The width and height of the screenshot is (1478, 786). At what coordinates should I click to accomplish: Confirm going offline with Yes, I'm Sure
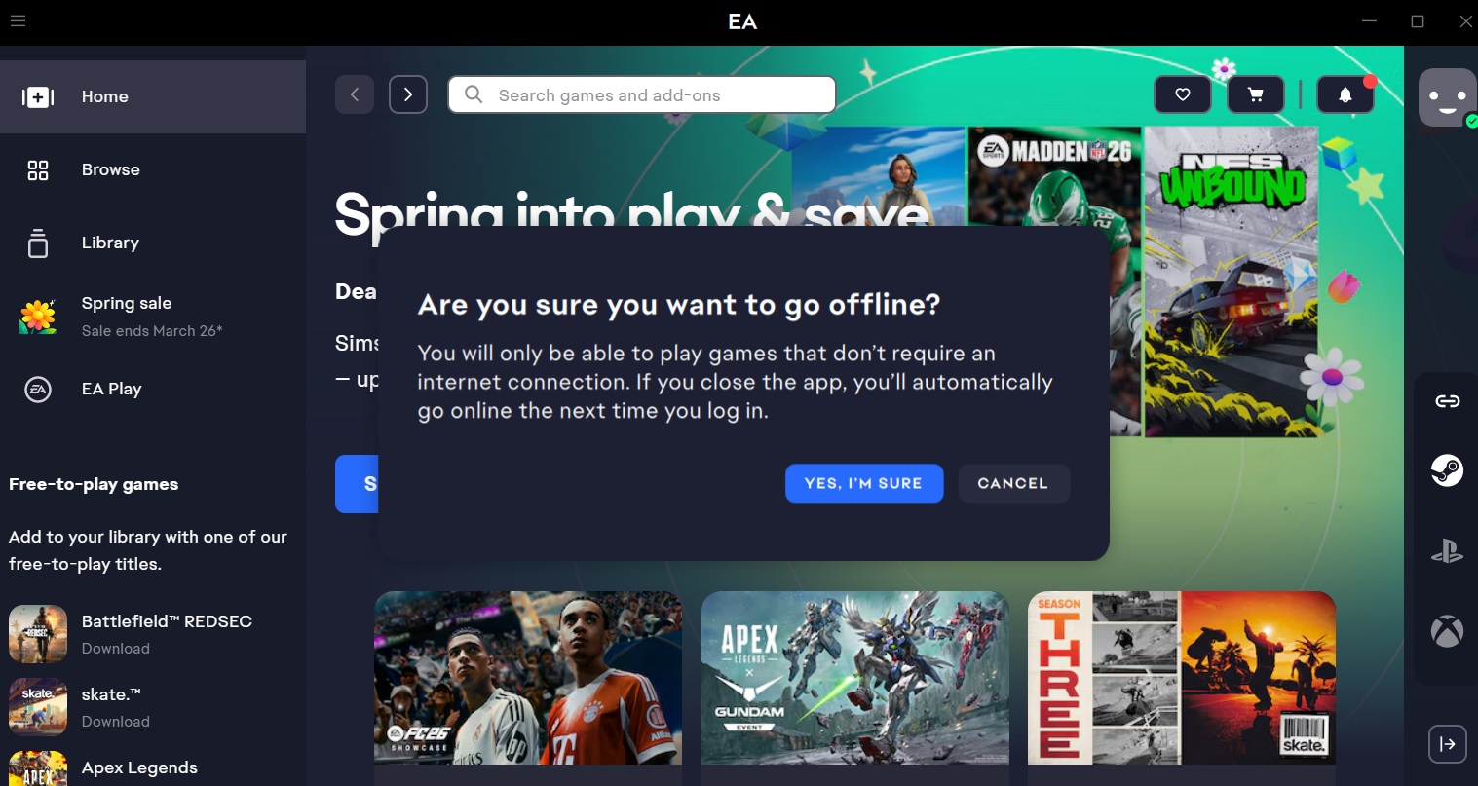coord(864,483)
